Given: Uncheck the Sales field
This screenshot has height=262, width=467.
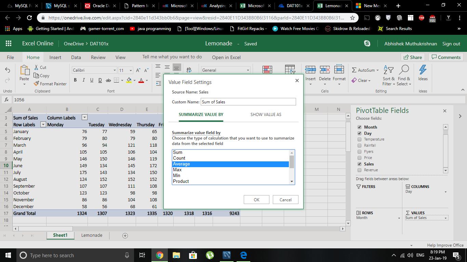Looking at the screenshot, I should tap(359, 164).
